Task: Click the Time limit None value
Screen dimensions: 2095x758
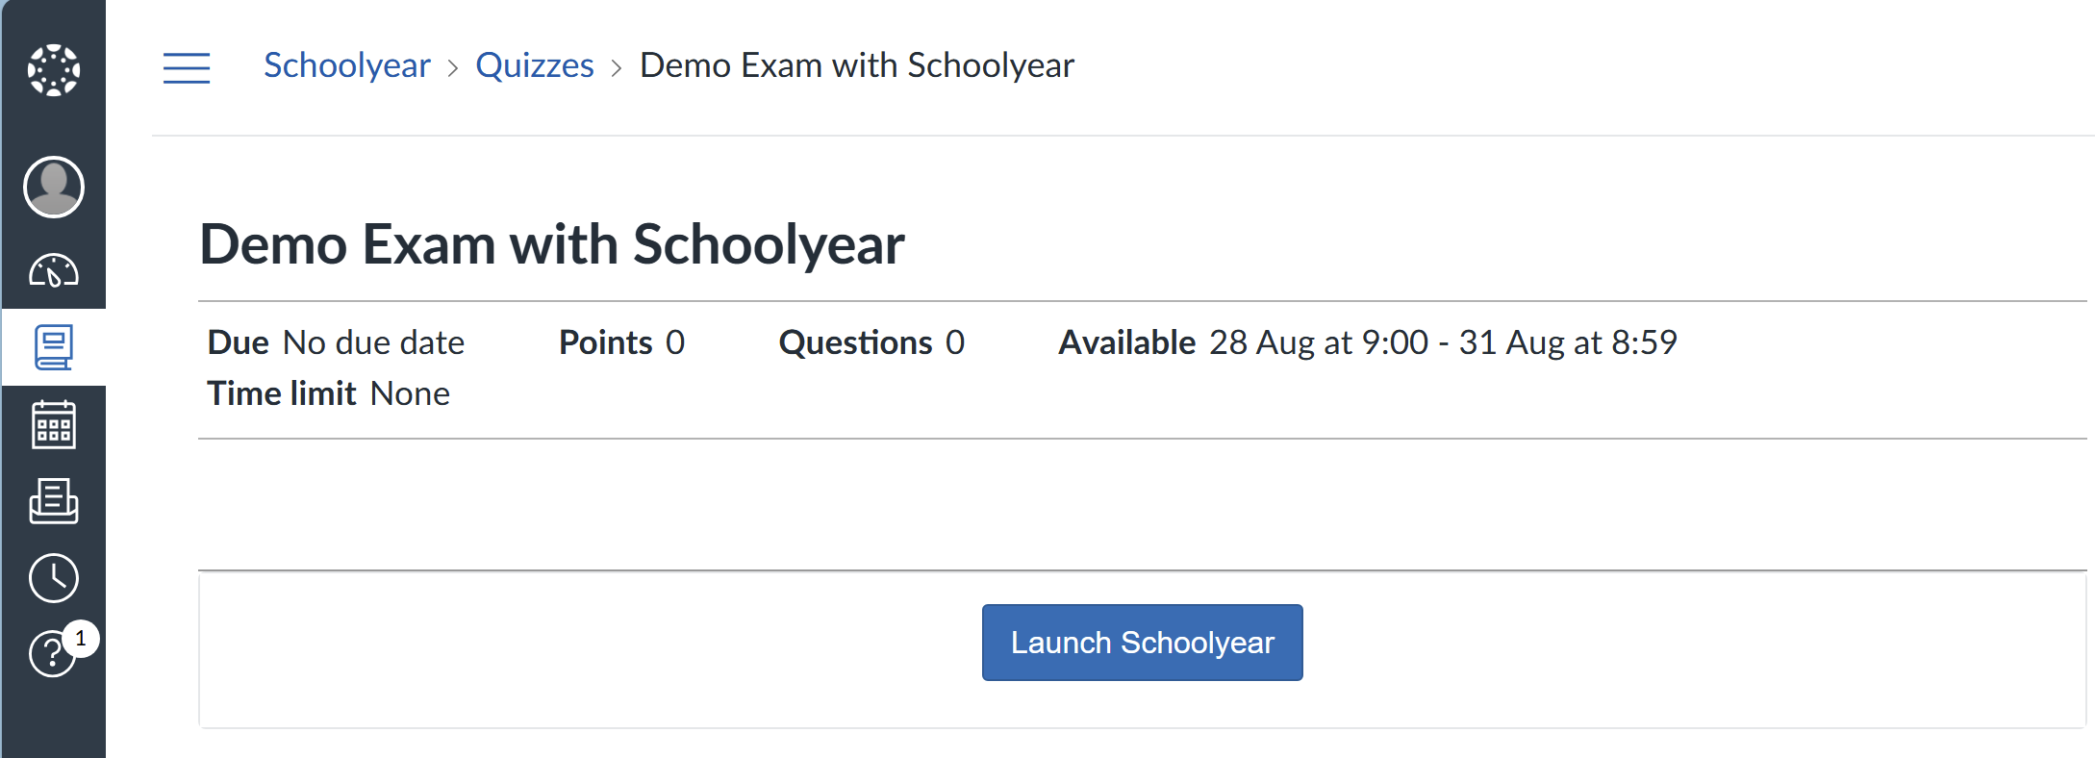Action: (410, 393)
